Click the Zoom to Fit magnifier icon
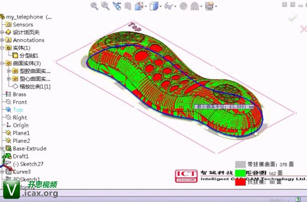This screenshot has width=307, height=202. [x=94, y=6]
